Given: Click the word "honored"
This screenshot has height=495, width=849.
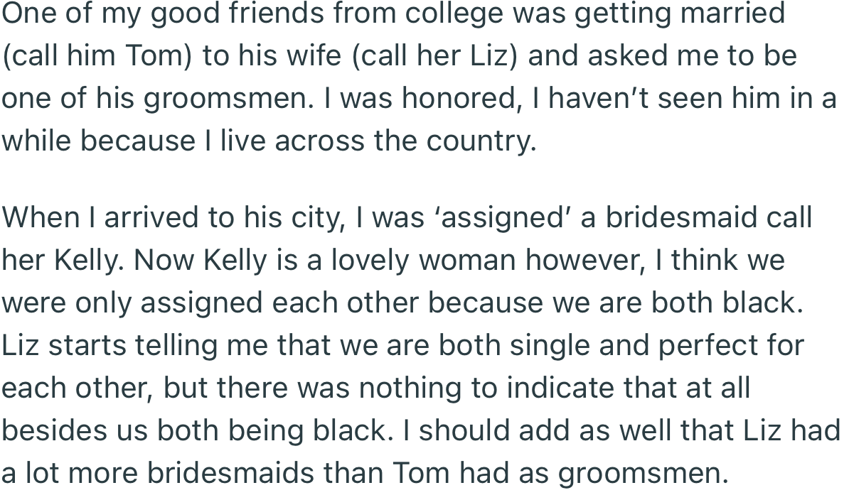Looking at the screenshot, I should click(457, 99).
